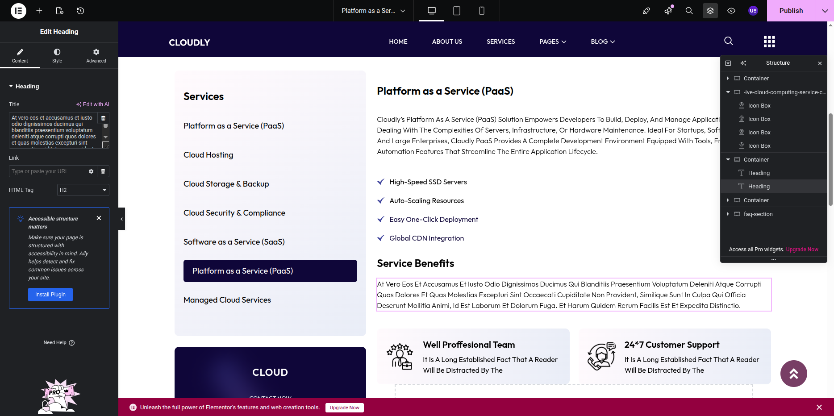The height and width of the screenshot is (416, 834).
Task: Open Document settings icon in top bar
Action: pyautogui.click(x=60, y=11)
